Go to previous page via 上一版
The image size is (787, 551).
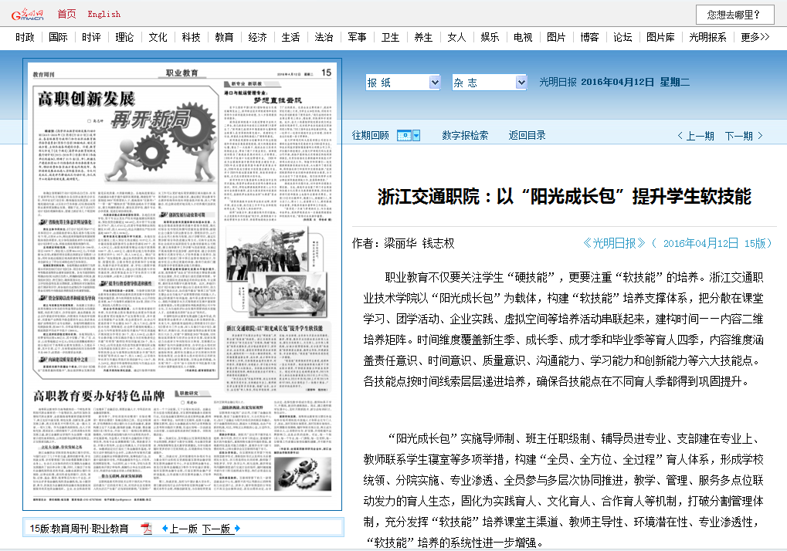(x=179, y=529)
